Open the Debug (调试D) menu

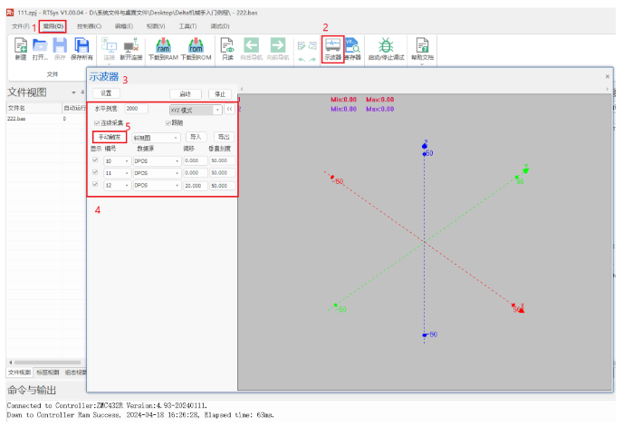point(220,26)
